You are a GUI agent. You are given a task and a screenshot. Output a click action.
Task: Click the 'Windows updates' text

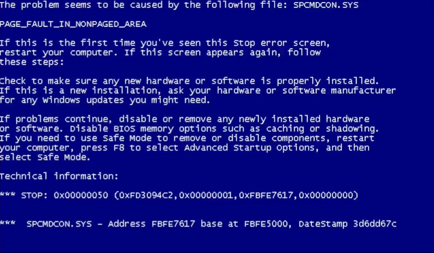pos(83,100)
